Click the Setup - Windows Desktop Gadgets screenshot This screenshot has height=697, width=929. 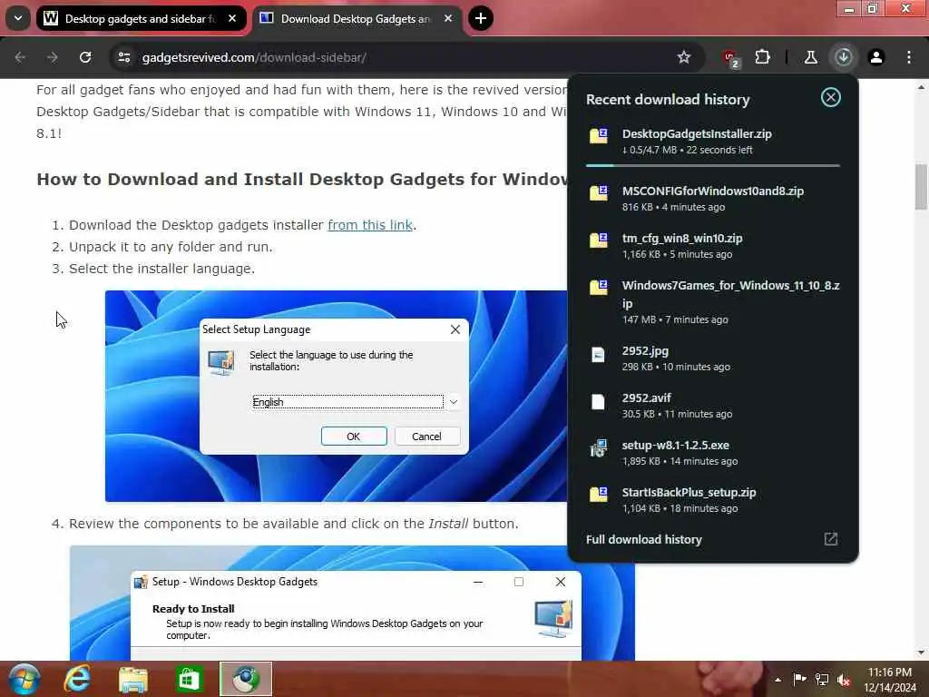coord(353,603)
